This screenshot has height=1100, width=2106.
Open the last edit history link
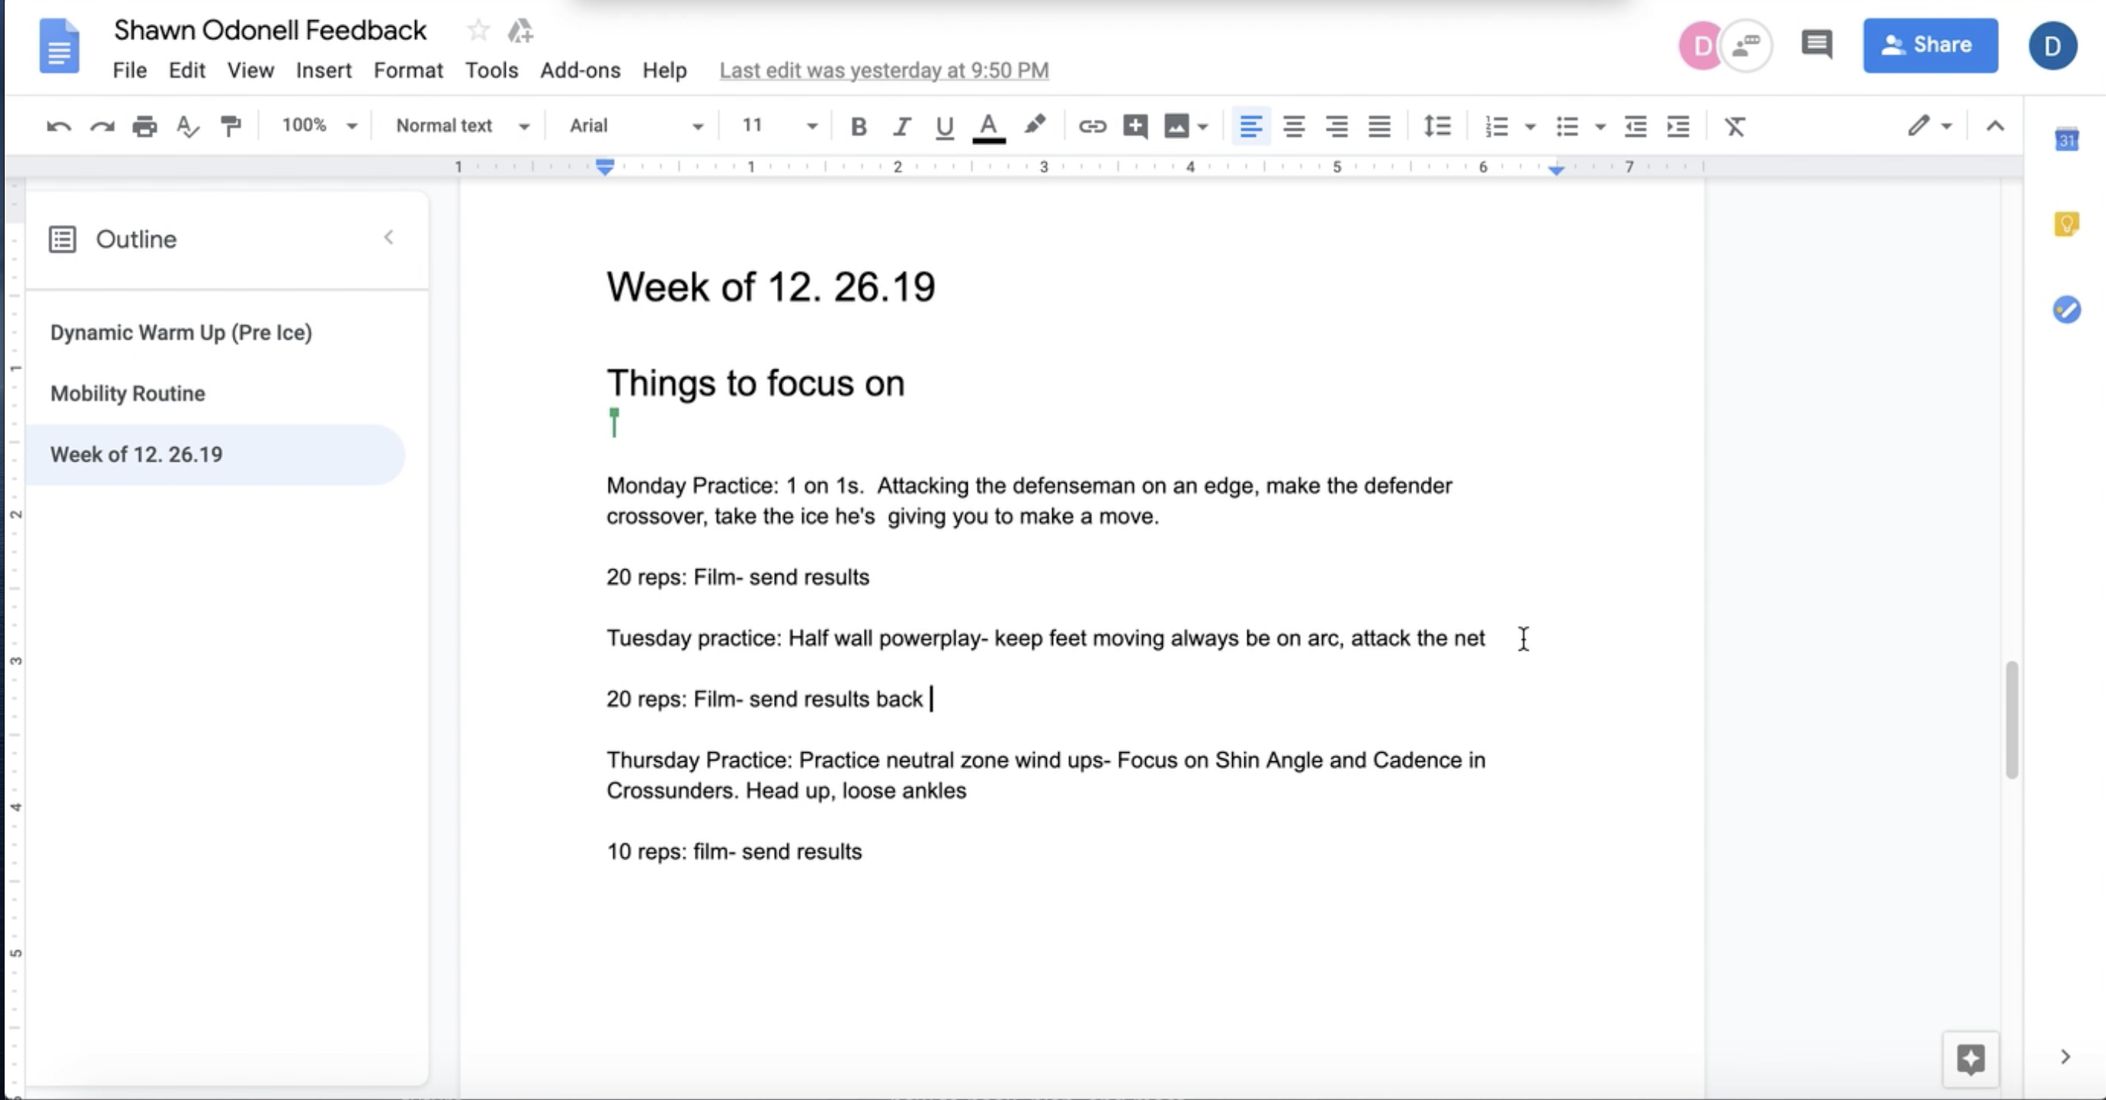(884, 70)
